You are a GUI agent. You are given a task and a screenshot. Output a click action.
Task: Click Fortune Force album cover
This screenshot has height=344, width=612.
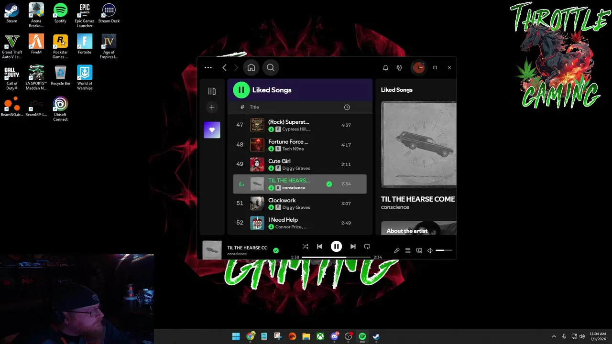tap(257, 145)
